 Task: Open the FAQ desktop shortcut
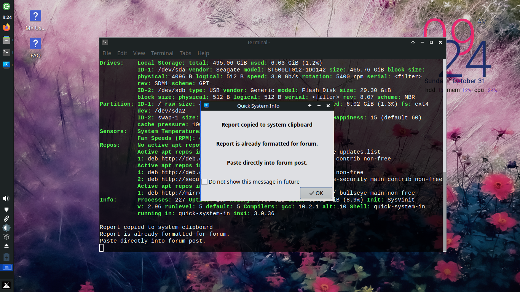pos(35,48)
